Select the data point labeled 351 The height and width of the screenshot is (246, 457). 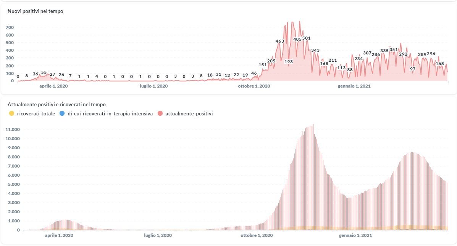[x=394, y=50]
